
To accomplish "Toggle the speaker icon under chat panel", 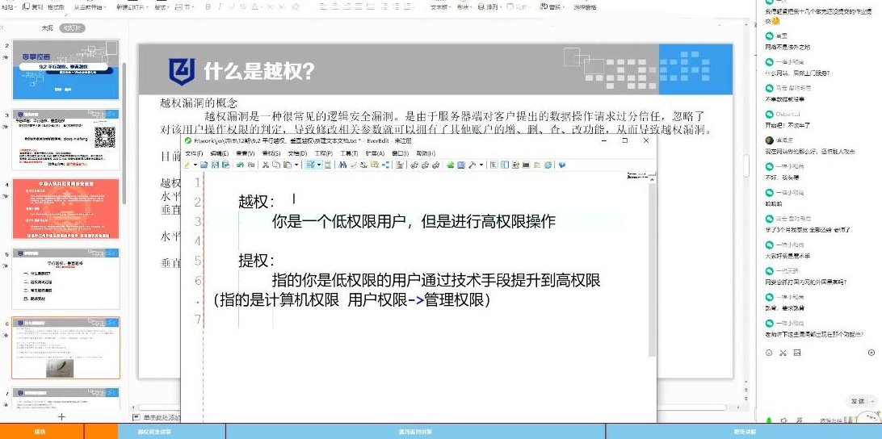I will click(x=783, y=420).
